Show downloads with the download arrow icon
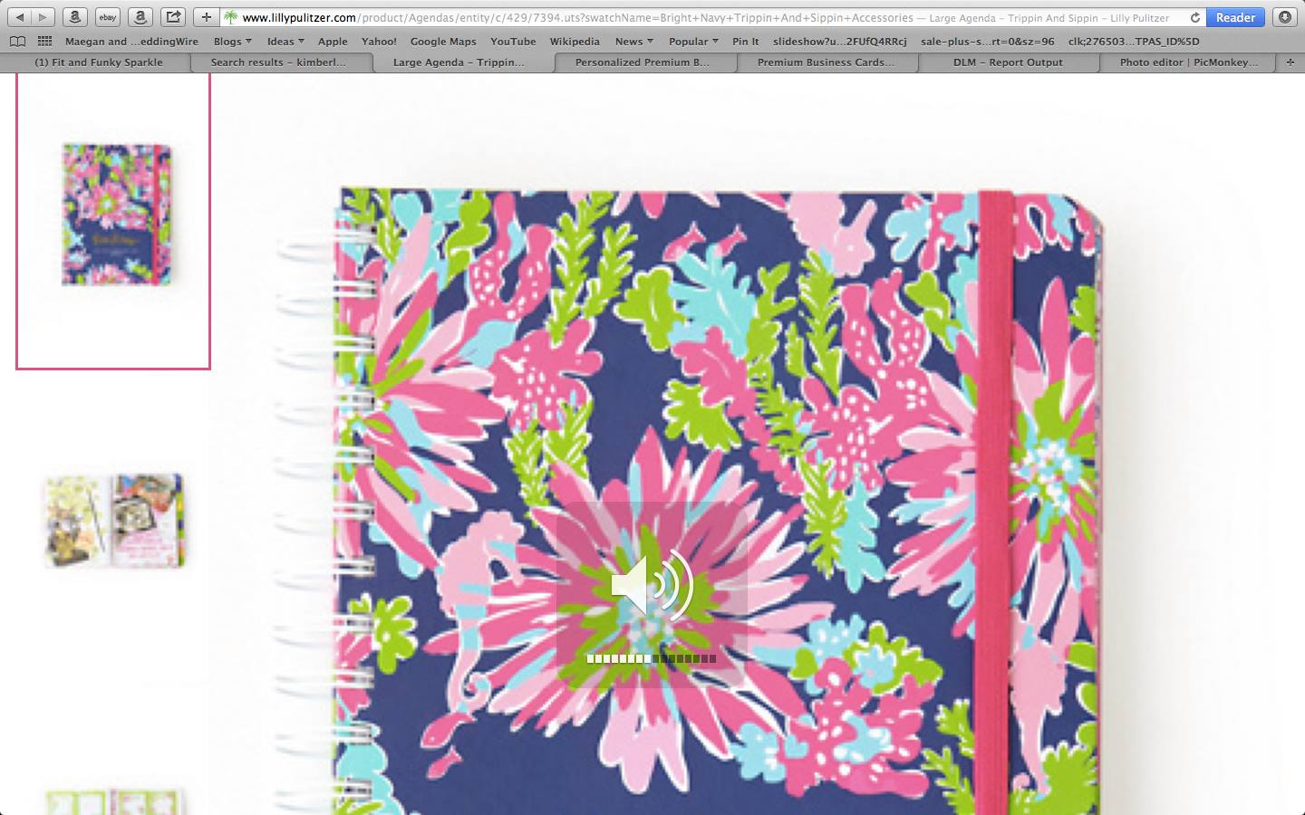 [x=1284, y=17]
